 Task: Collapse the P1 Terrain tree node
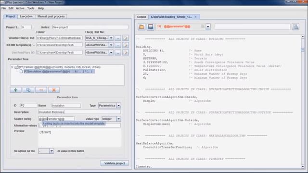(x=12, y=67)
